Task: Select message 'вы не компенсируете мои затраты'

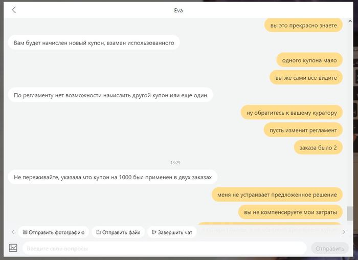Action: point(290,212)
